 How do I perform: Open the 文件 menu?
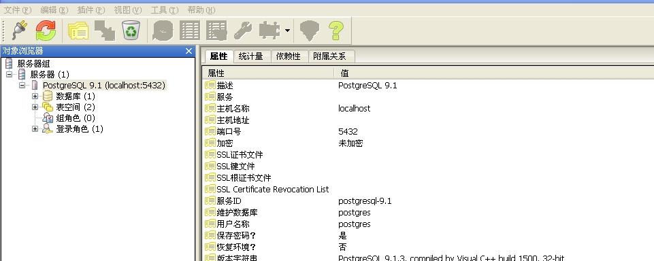pos(18,10)
